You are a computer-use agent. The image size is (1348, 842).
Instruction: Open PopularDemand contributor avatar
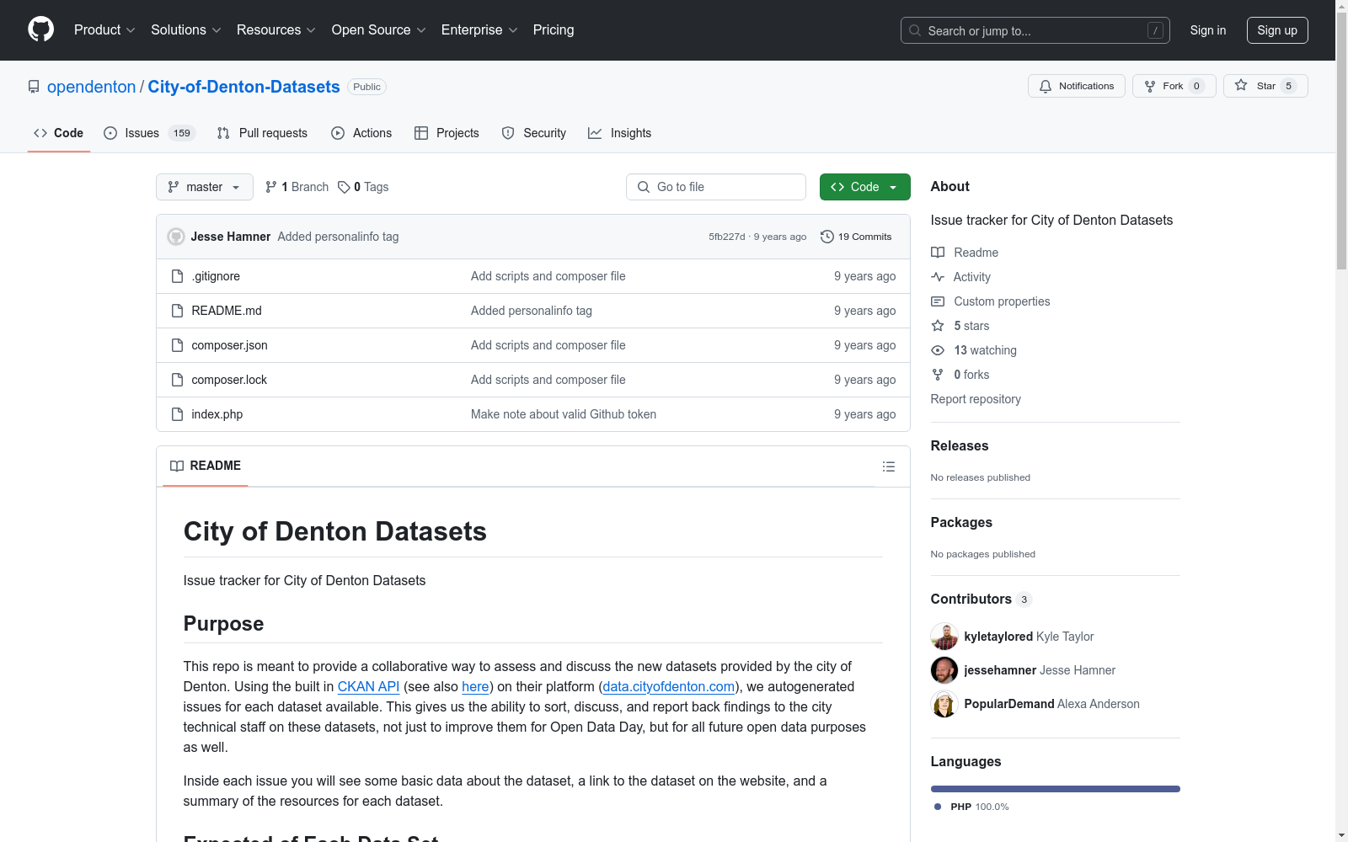[x=944, y=704]
